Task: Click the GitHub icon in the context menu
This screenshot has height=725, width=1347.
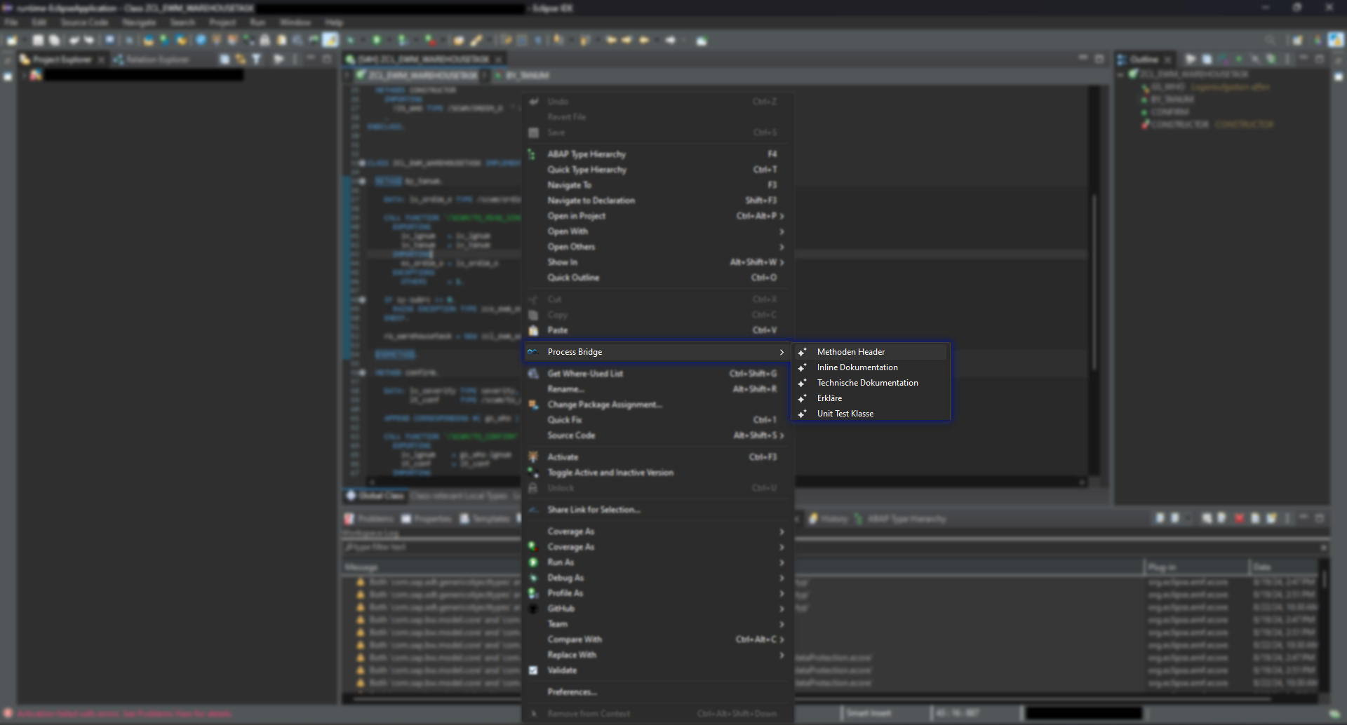Action: pyautogui.click(x=534, y=608)
